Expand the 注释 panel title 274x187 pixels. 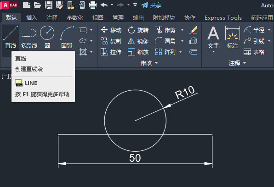click(x=238, y=63)
